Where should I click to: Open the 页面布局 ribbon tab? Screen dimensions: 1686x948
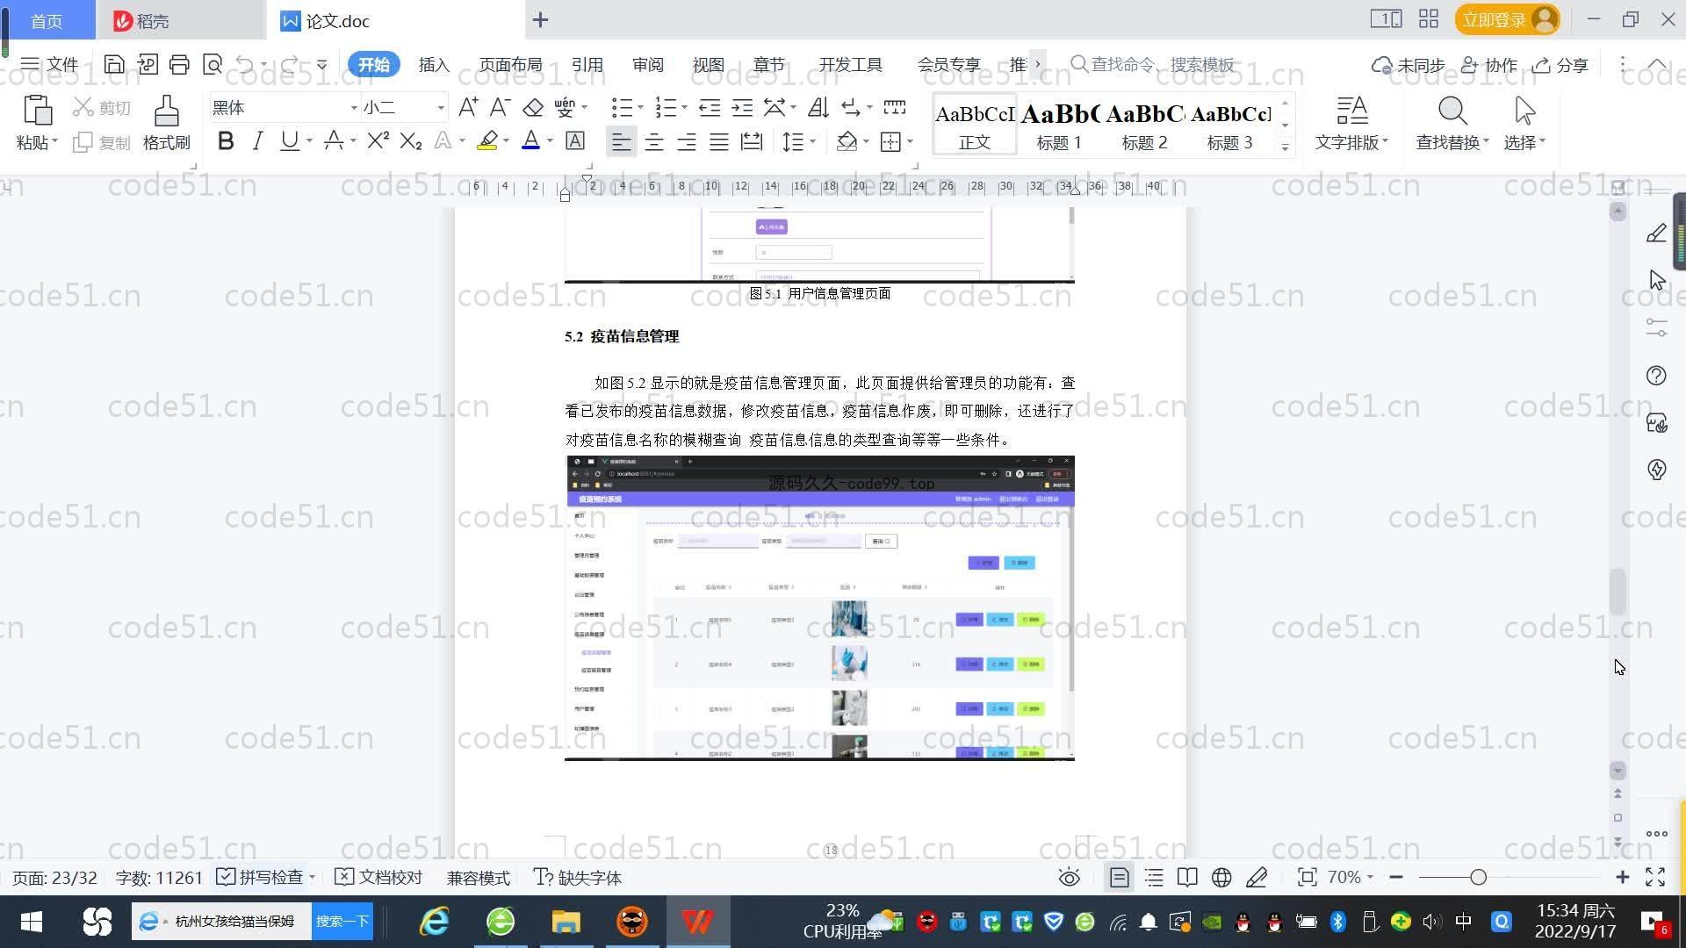(510, 65)
